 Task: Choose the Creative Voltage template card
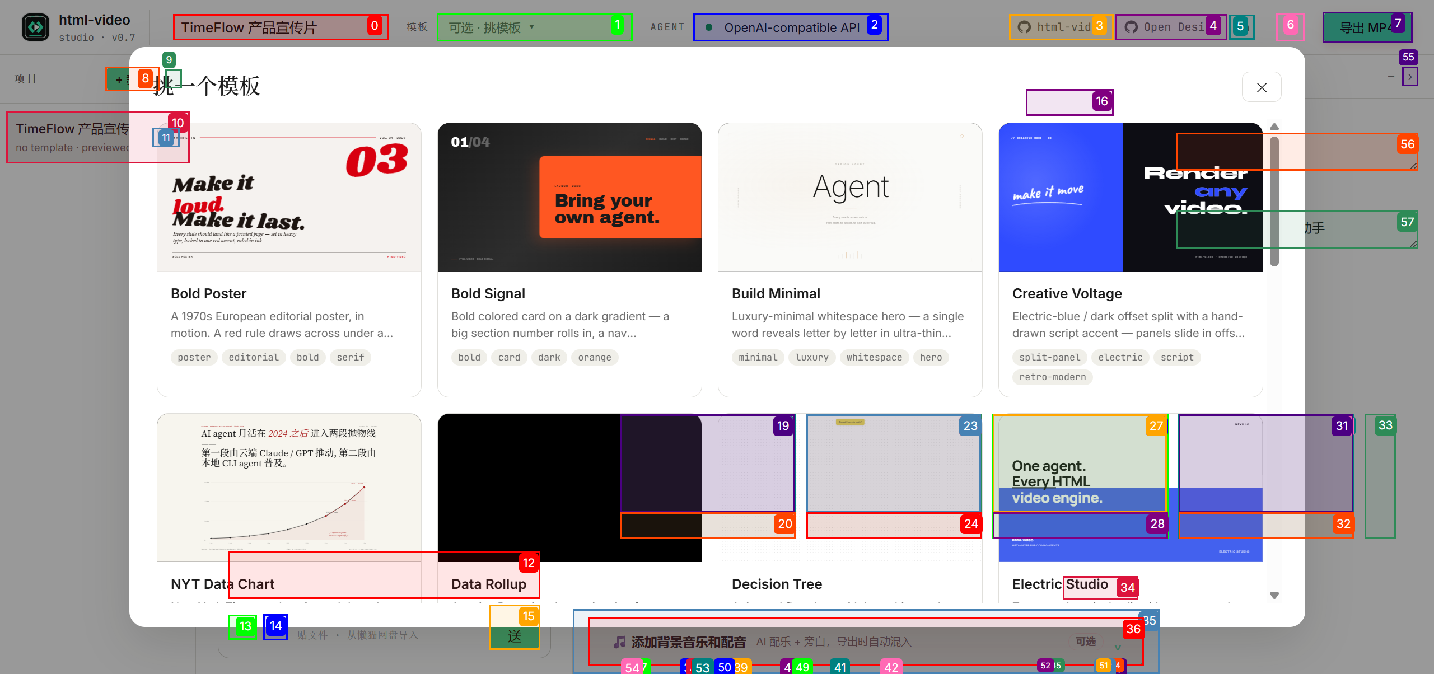coord(1131,260)
